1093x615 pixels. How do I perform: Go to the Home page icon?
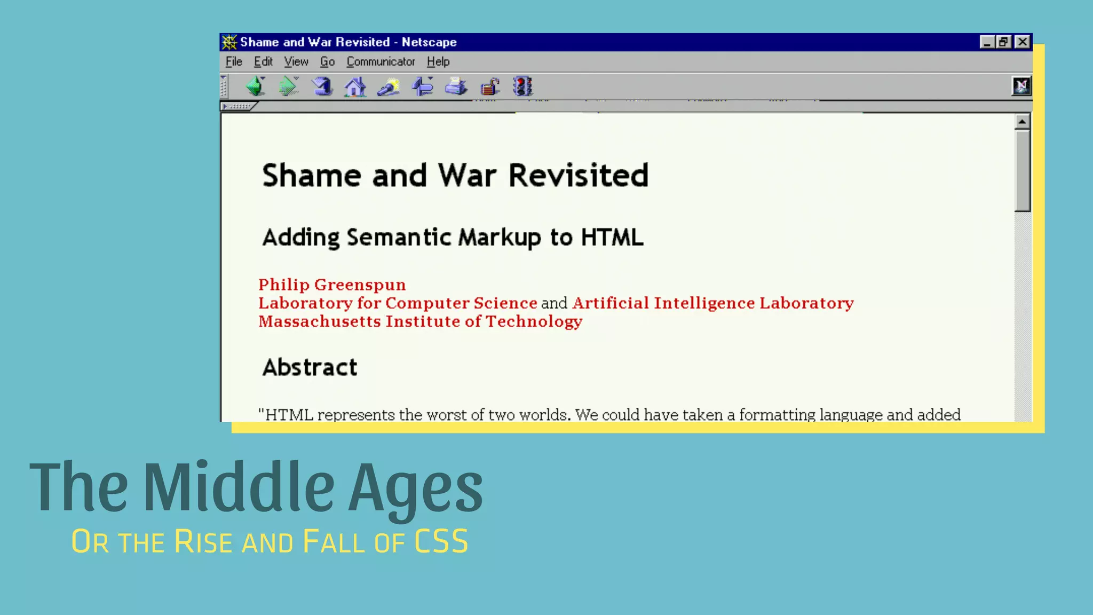pyautogui.click(x=355, y=86)
